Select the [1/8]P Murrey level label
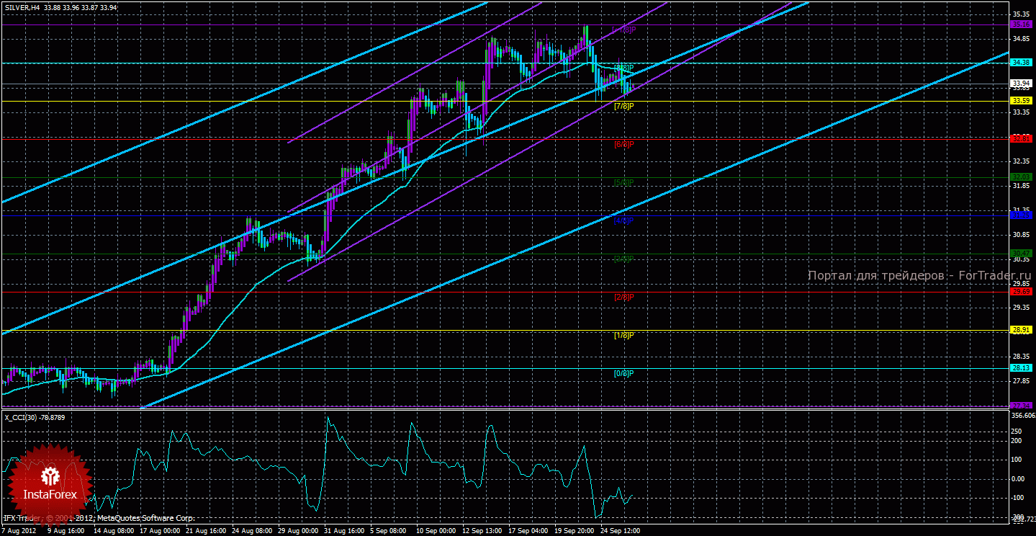 coord(623,335)
